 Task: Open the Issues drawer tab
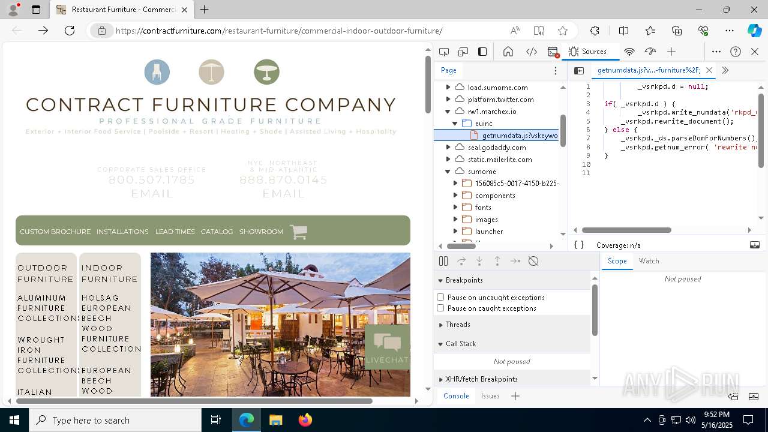(490, 396)
